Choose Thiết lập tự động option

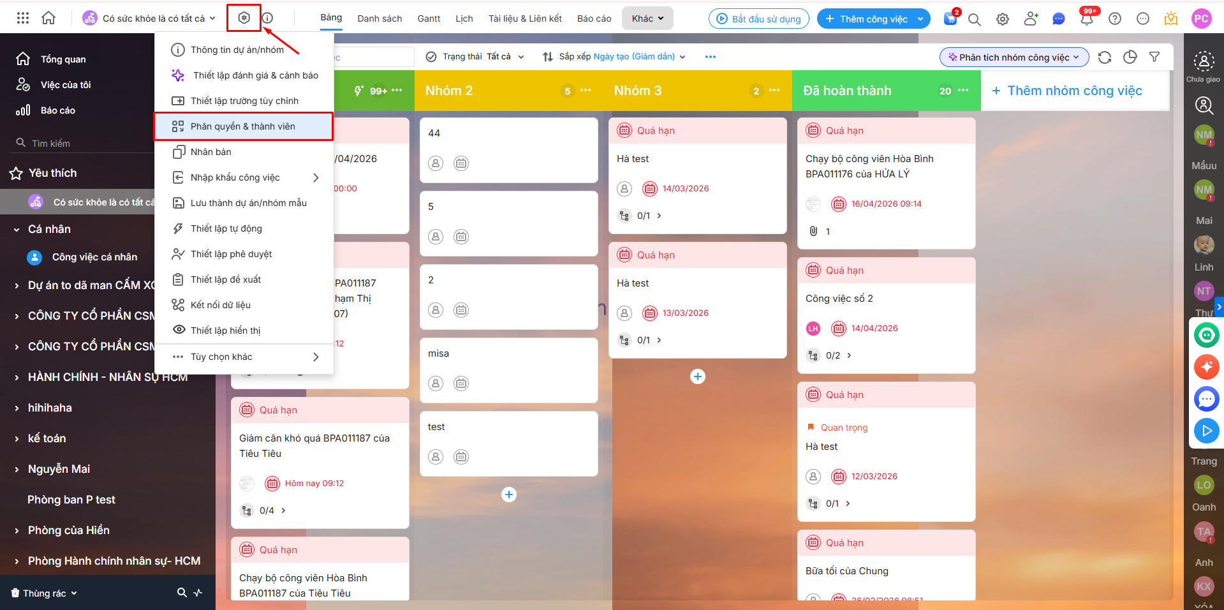point(244,228)
